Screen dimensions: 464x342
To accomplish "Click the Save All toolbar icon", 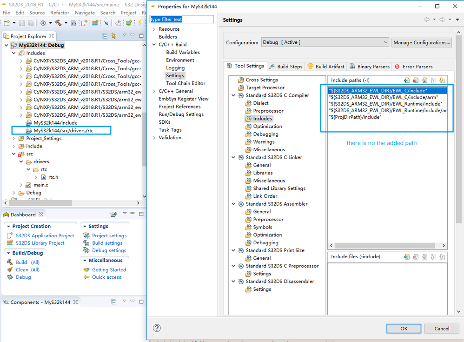I will pos(31,23).
